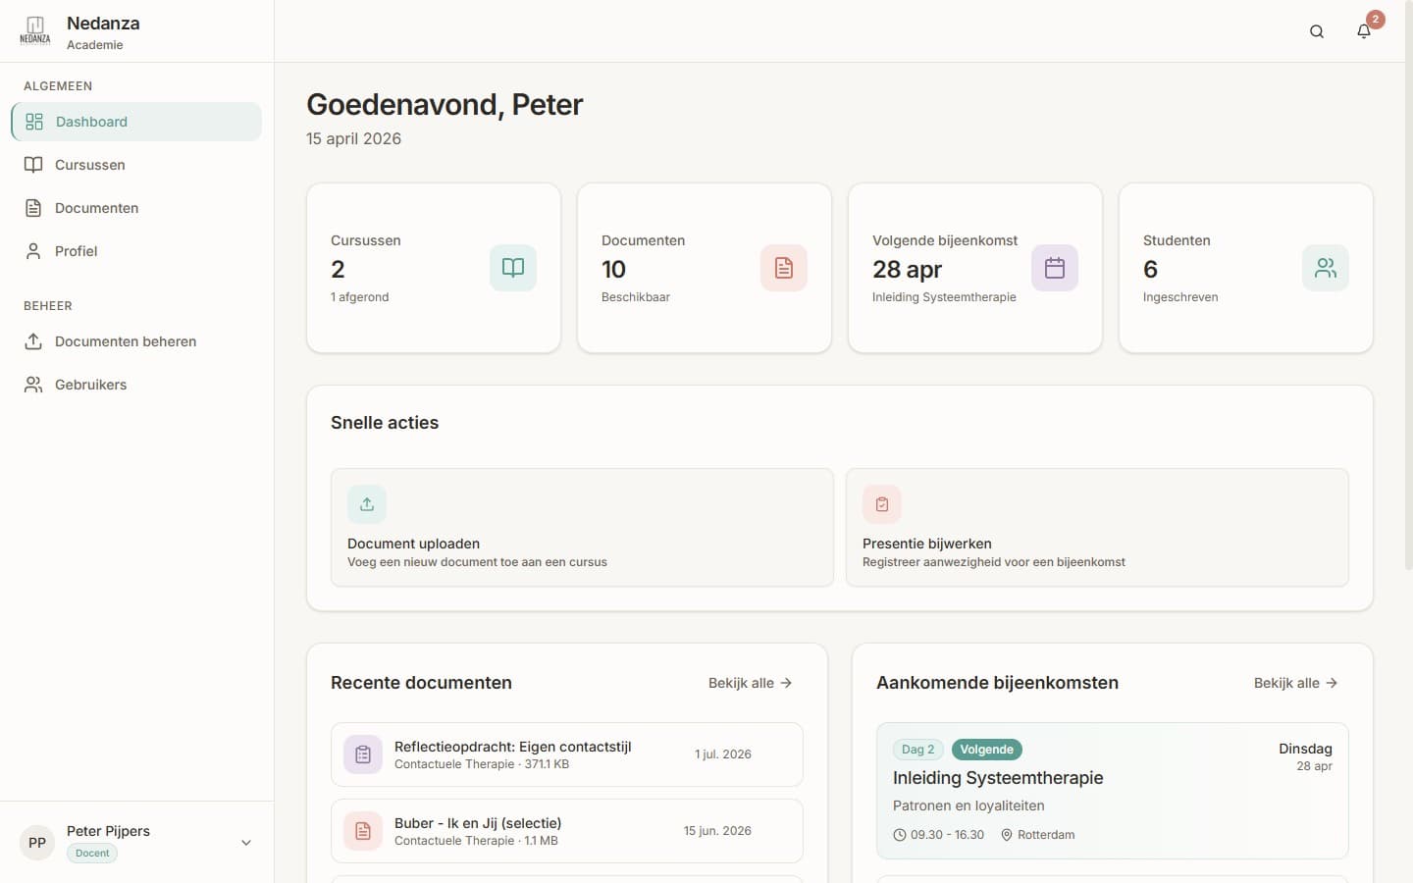Open Inleiding Systeemtherapie meeting title

[x=998, y=778]
